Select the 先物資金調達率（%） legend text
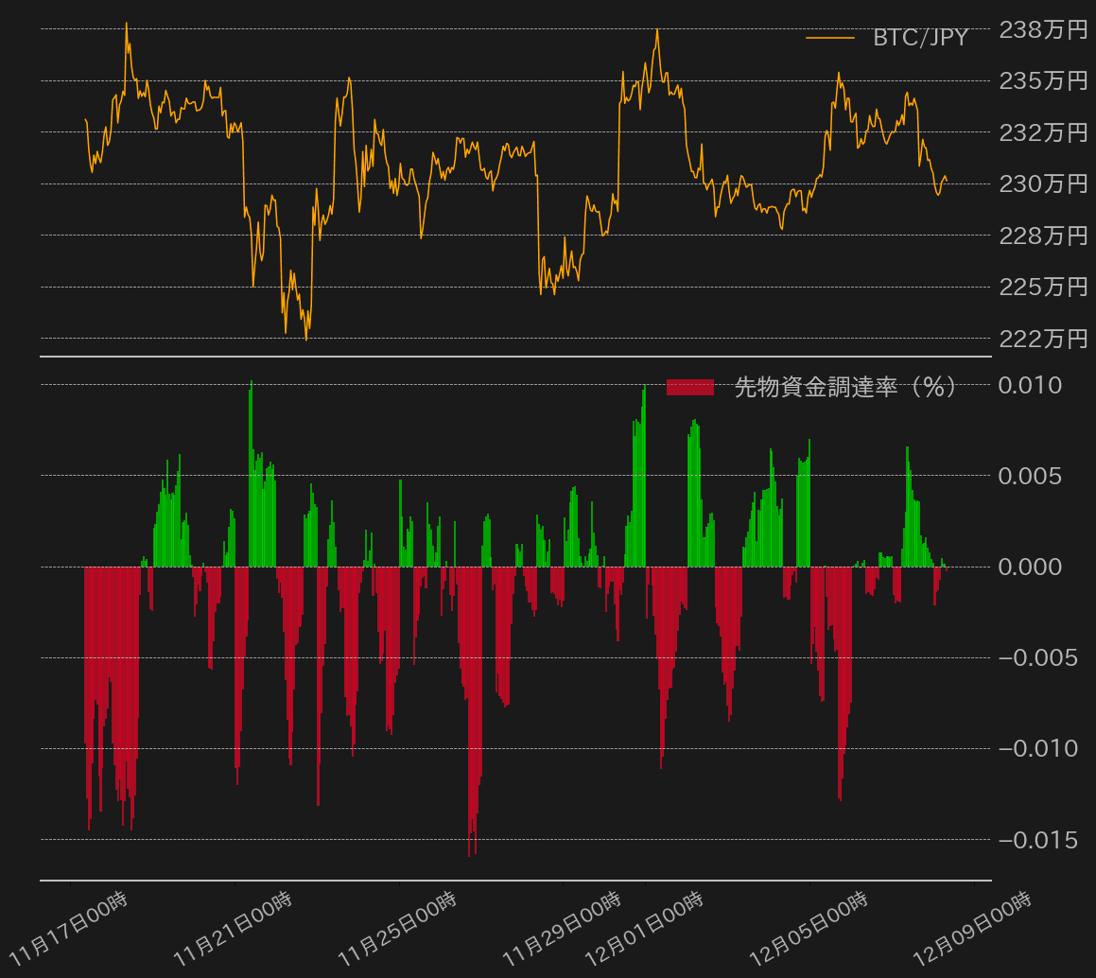This screenshot has height=978, width=1096. tap(844, 387)
